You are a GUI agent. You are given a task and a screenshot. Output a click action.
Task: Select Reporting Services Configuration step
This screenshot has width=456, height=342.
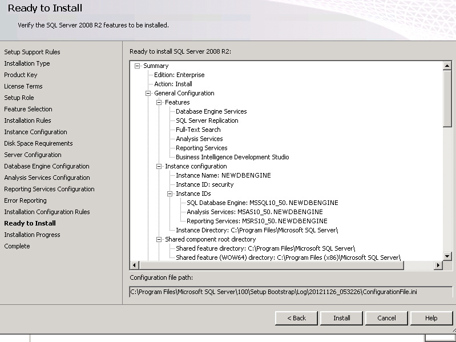[x=49, y=189]
